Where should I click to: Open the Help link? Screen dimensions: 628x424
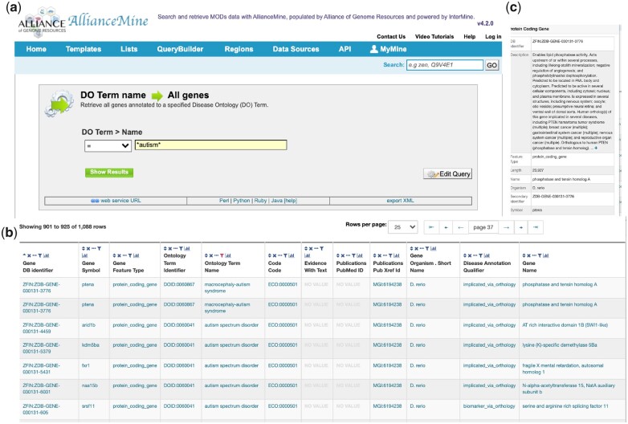470,36
